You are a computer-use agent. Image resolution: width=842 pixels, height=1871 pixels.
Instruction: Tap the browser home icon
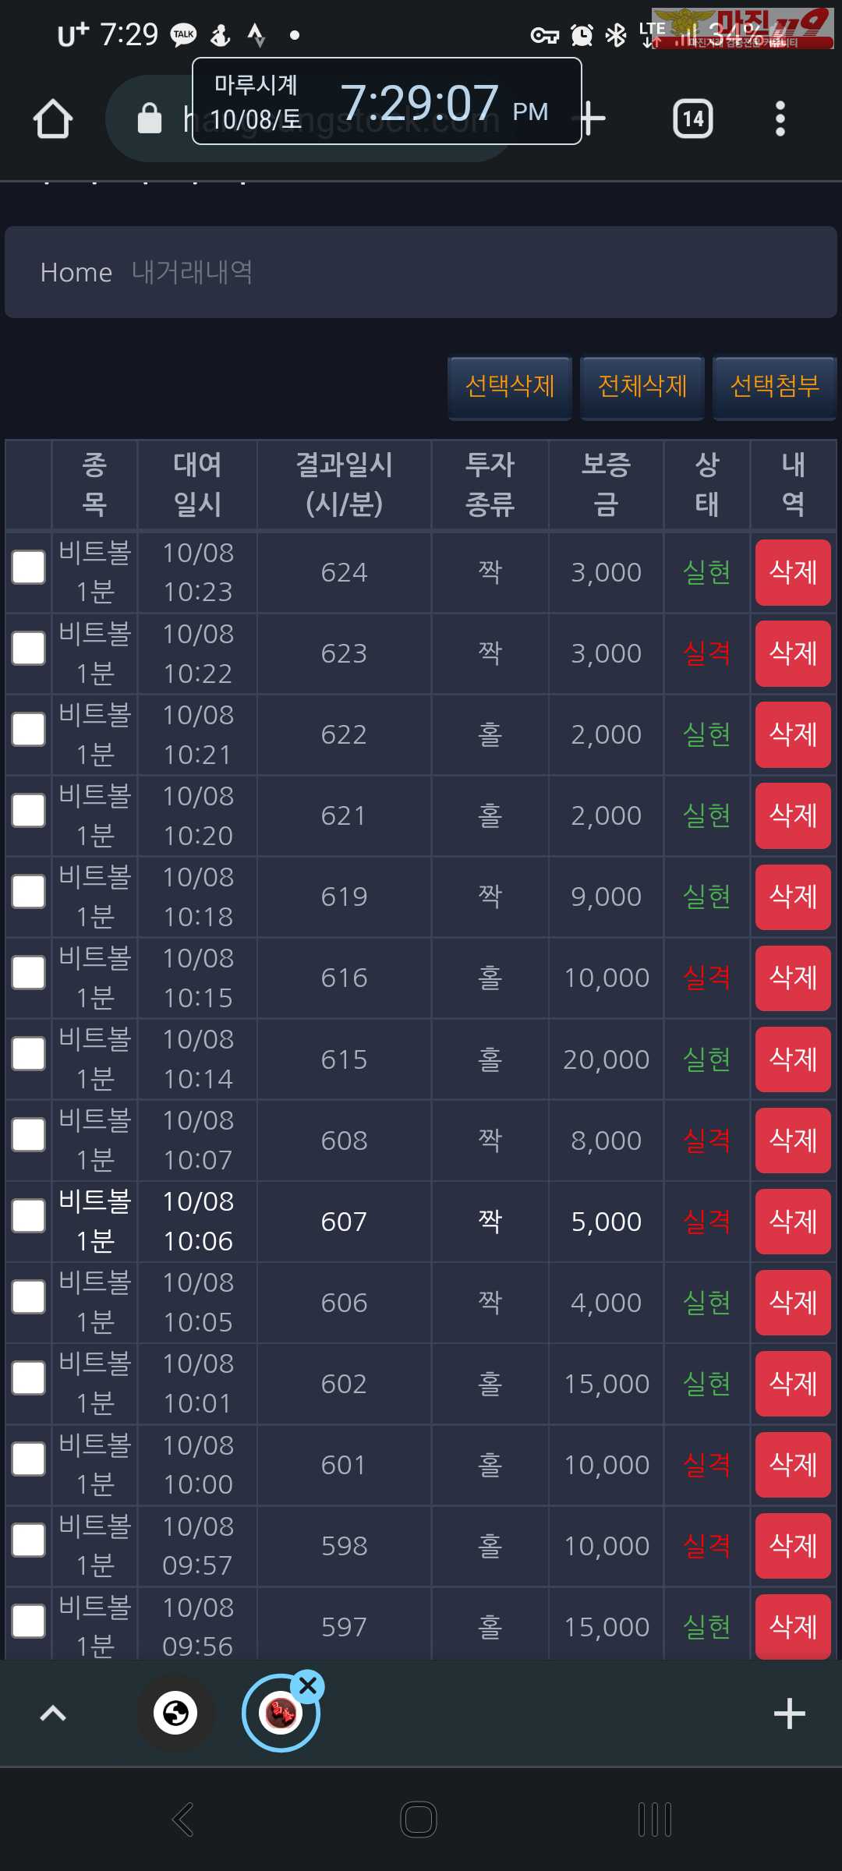(x=53, y=118)
